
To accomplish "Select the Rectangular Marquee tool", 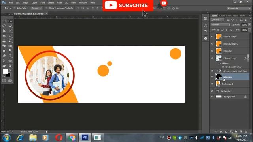I will coord(4,21).
